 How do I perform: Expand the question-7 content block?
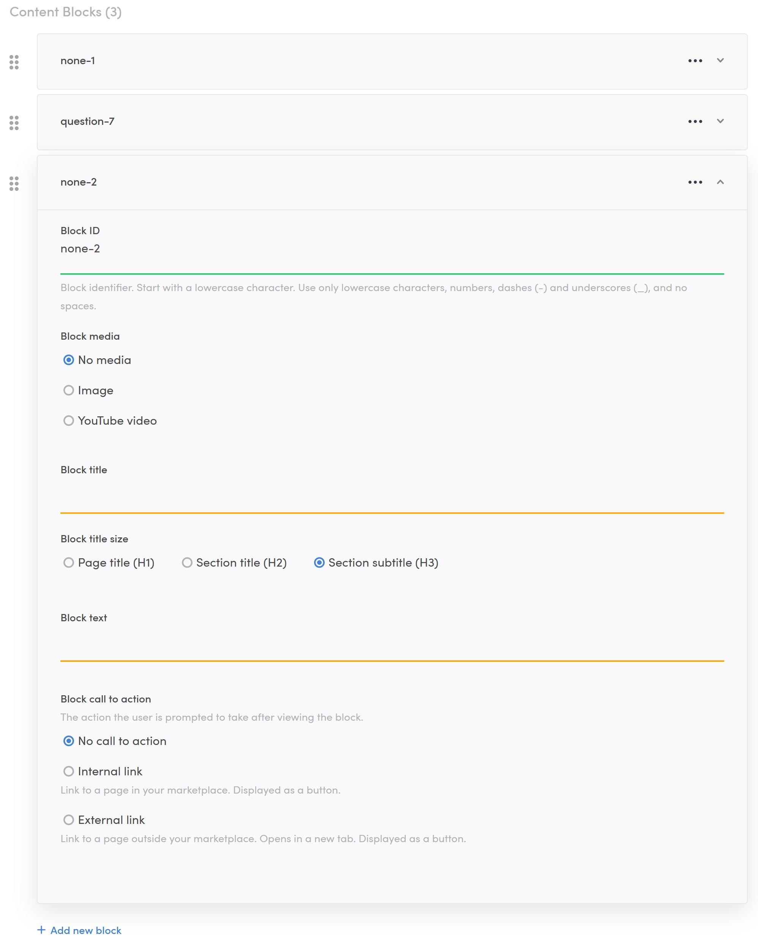pos(720,121)
